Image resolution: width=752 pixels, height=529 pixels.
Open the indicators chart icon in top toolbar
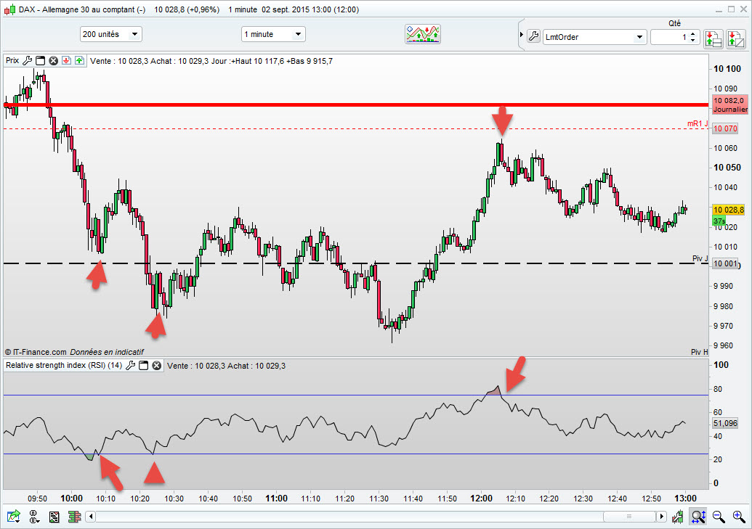tap(423, 34)
